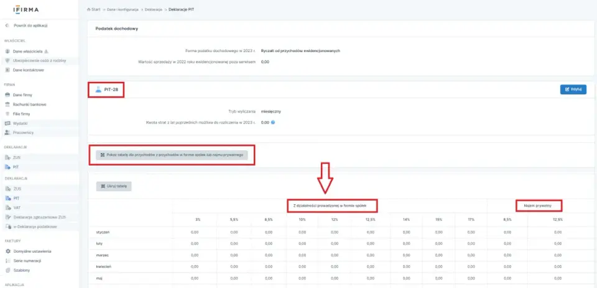Click the gear icon for Domyślne ustawienia

[7, 251]
